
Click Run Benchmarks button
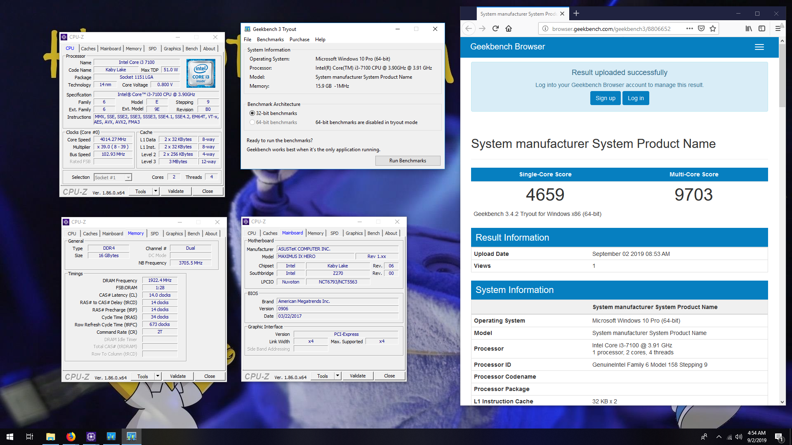[408, 161]
